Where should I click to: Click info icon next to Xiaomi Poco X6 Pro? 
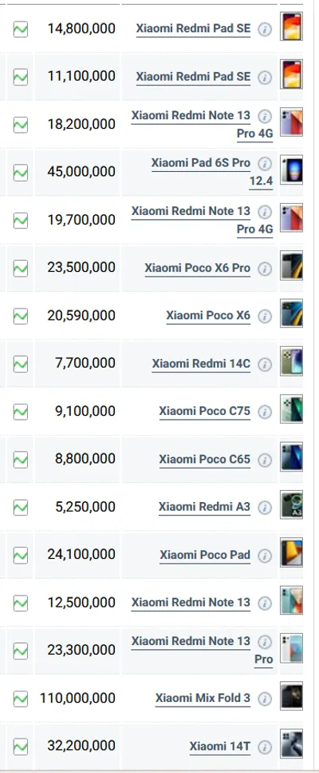(x=265, y=269)
